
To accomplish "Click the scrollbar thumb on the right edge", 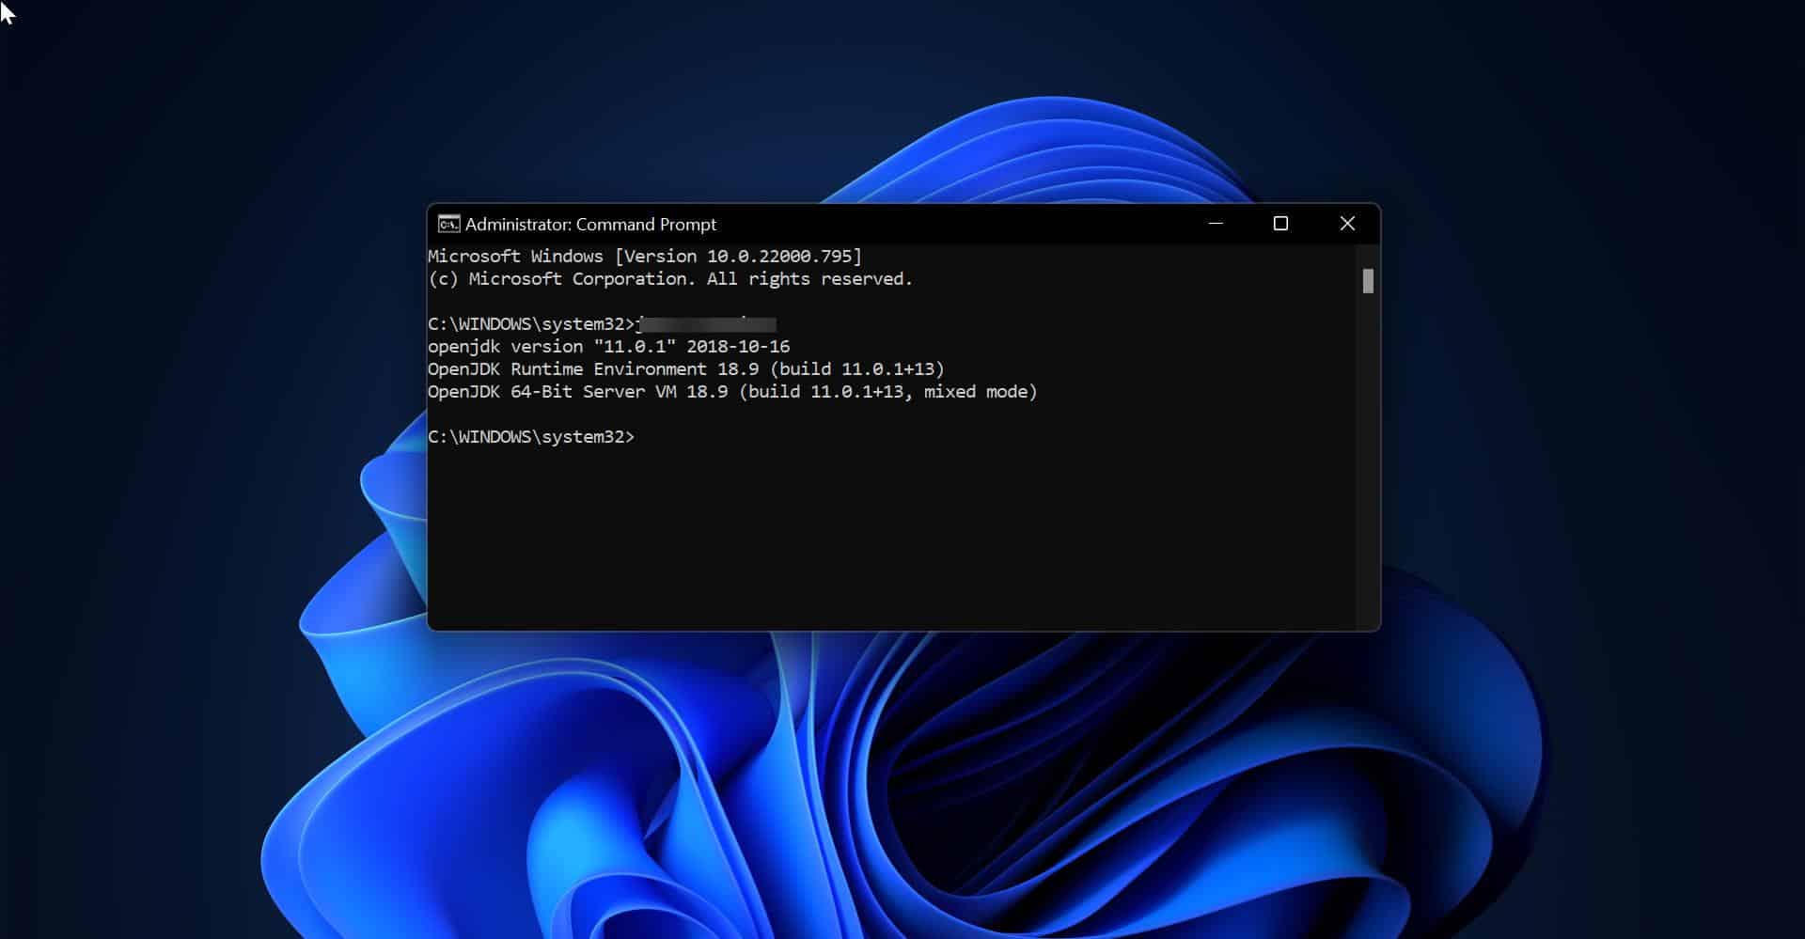I will [x=1368, y=280].
